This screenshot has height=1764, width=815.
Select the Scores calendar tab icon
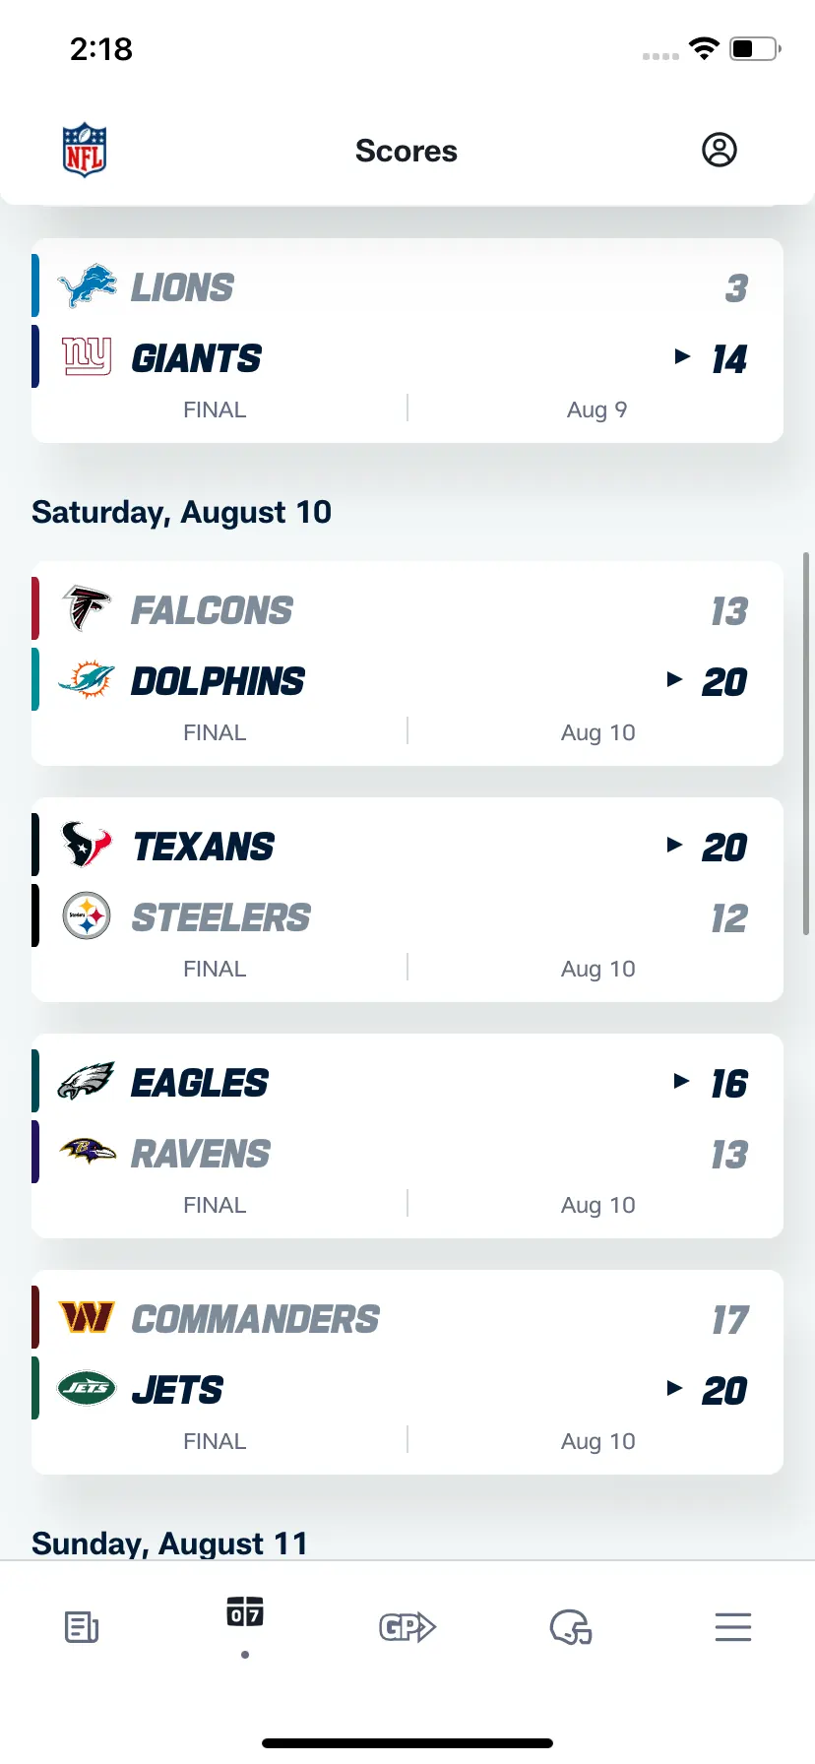(x=245, y=1612)
